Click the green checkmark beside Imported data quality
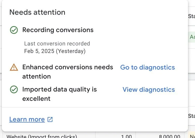 14,90
